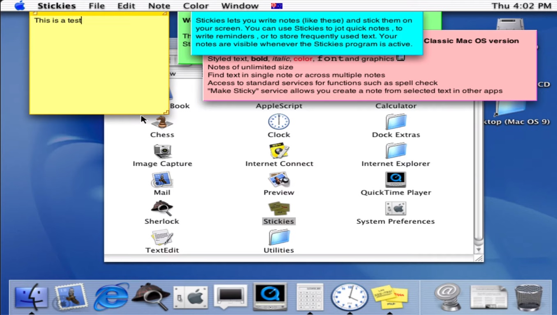Click the "Image Capture" label
Viewport: 557px width, 315px height.
(x=162, y=164)
